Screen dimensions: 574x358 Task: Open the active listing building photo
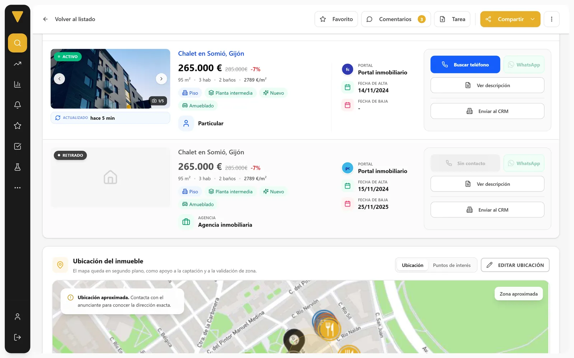[110, 79]
